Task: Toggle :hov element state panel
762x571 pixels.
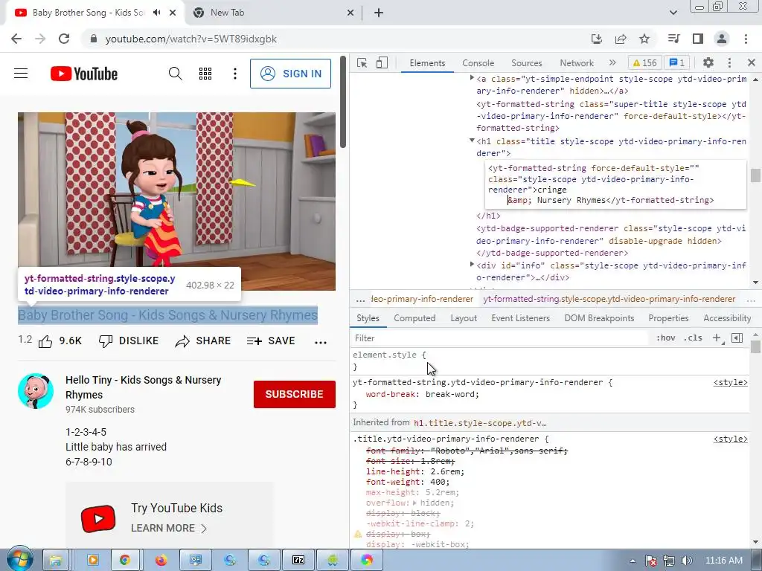Action: 665,338
